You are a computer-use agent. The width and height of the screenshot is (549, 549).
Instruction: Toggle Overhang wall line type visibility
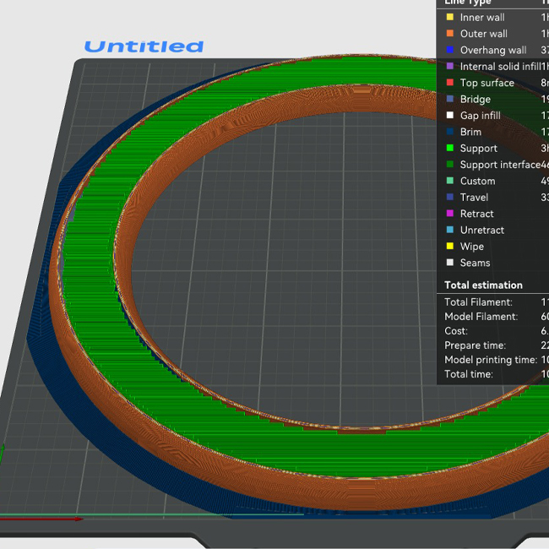tap(492, 51)
